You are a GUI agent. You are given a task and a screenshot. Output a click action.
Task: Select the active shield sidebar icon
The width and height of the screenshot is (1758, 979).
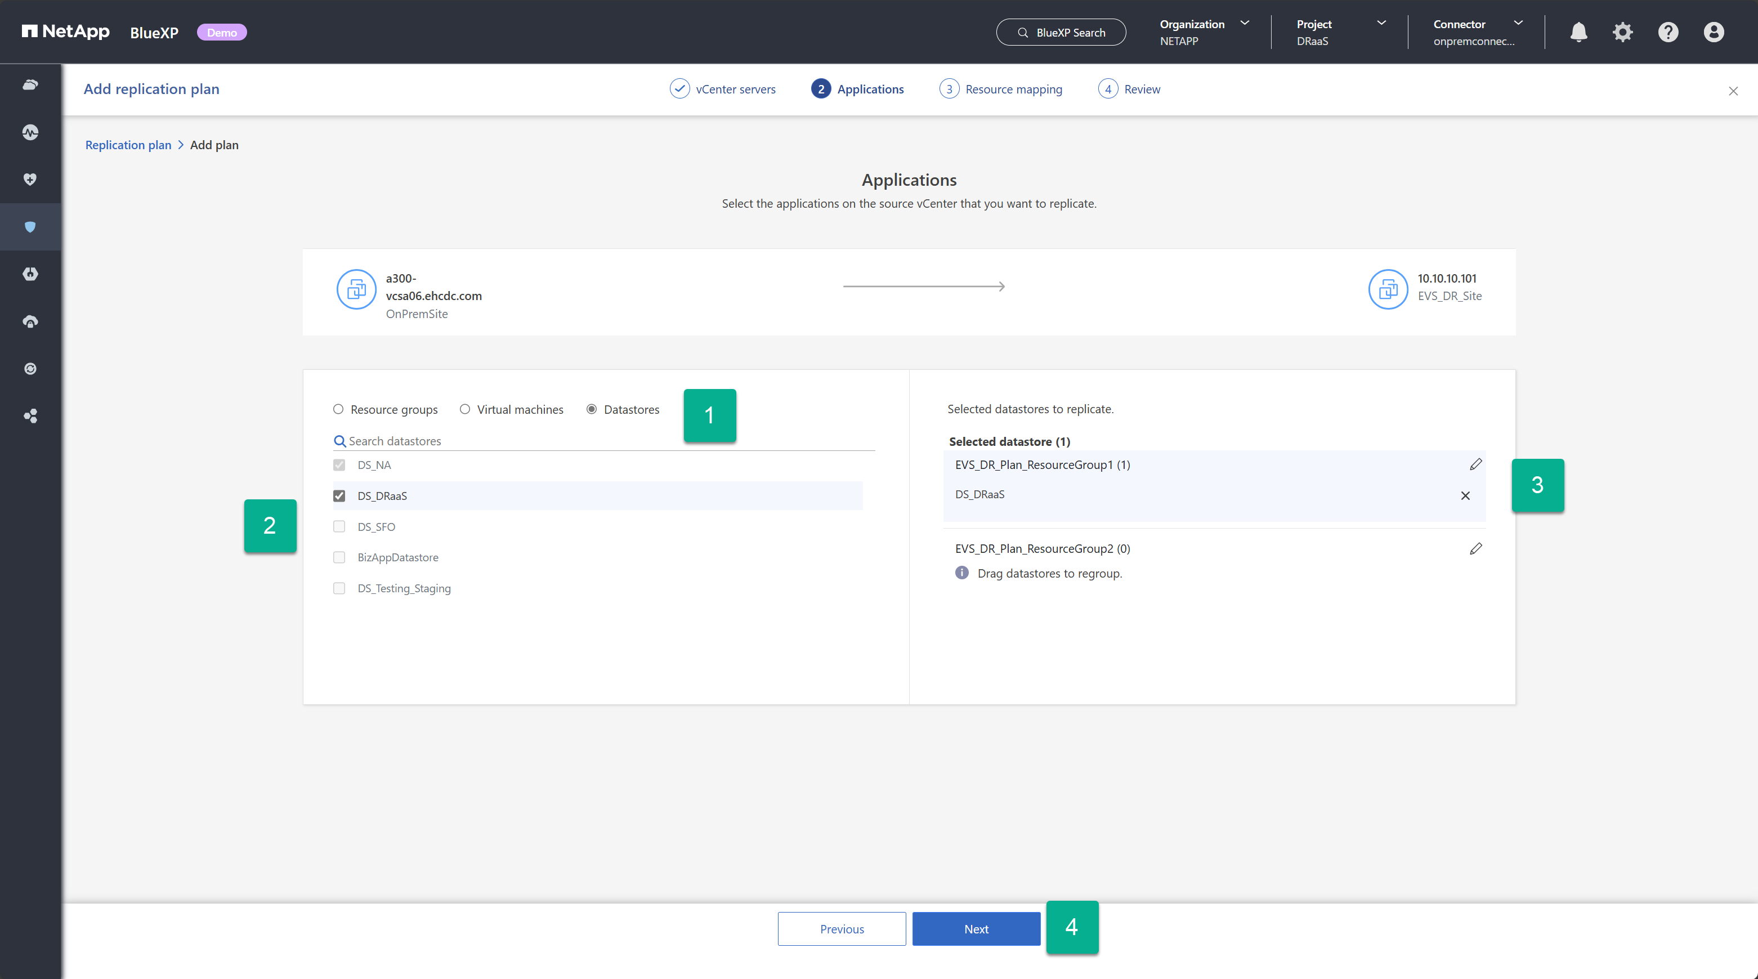pos(30,227)
